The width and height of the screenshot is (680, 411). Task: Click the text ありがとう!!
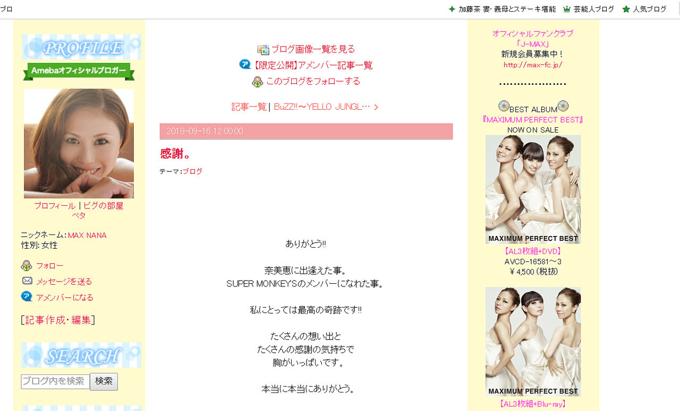[x=306, y=244]
